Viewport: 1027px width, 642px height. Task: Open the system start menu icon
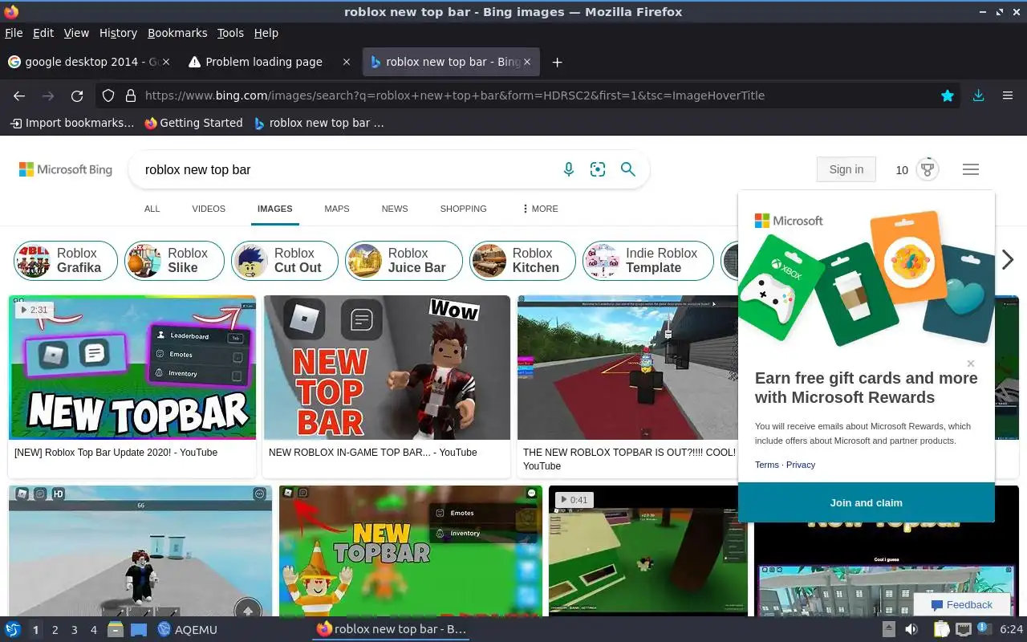point(13,629)
